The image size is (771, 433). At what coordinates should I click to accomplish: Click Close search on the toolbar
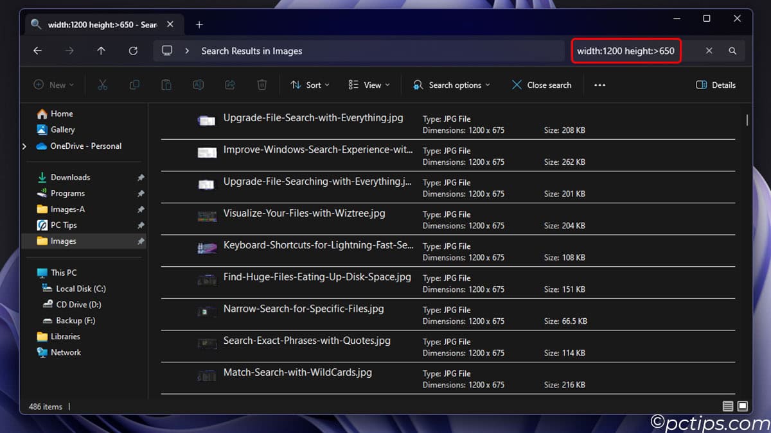point(541,85)
